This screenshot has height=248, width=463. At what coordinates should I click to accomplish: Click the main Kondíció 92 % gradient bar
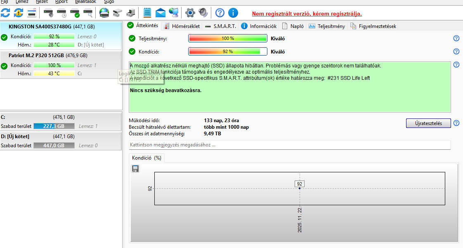point(228,51)
